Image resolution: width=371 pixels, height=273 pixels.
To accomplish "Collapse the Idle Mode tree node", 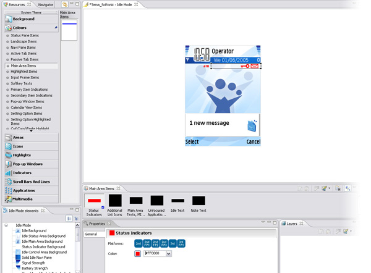I will [6, 225].
